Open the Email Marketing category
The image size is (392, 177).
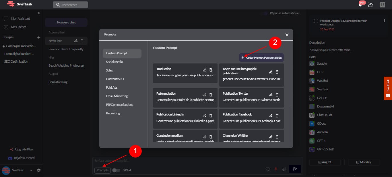click(x=117, y=96)
